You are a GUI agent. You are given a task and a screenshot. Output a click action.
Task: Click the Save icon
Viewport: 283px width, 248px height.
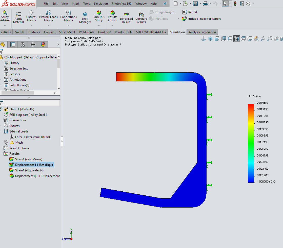click(195, 4)
